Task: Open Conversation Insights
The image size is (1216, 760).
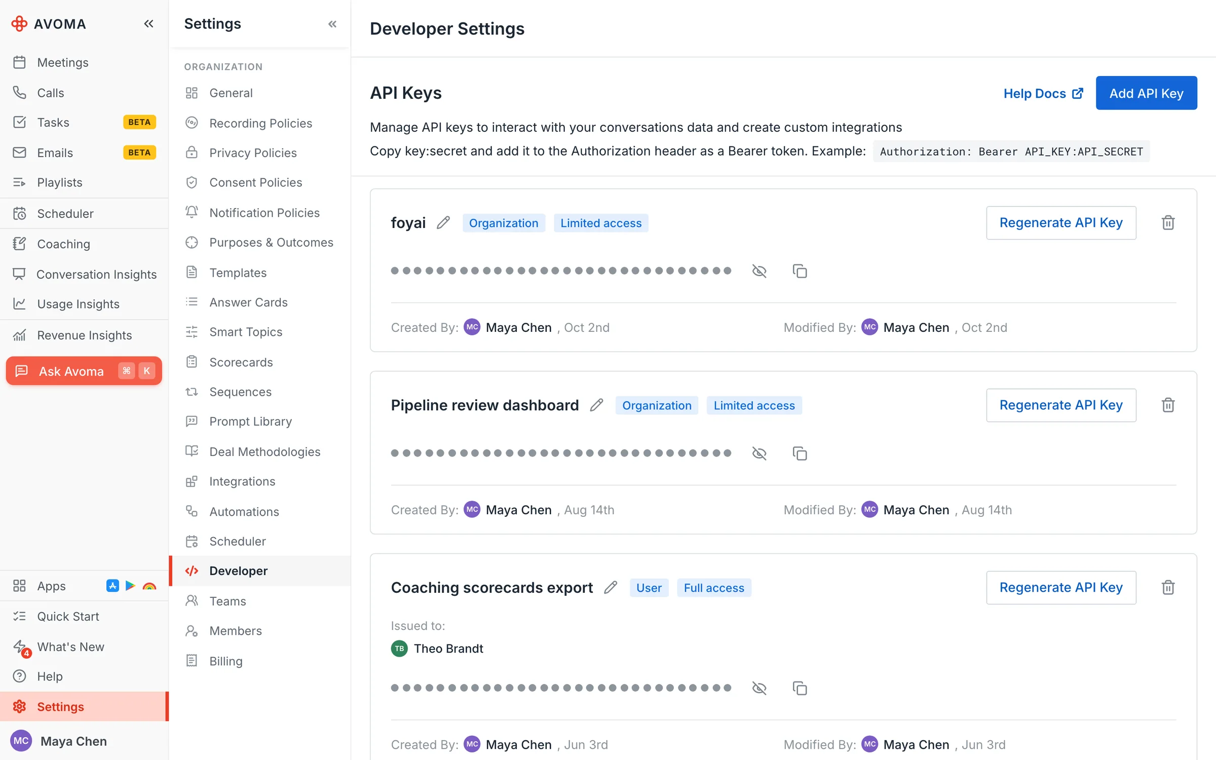Action: (x=84, y=274)
